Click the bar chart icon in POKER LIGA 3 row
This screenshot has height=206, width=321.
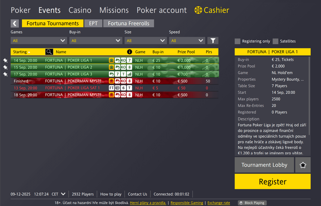129,74
